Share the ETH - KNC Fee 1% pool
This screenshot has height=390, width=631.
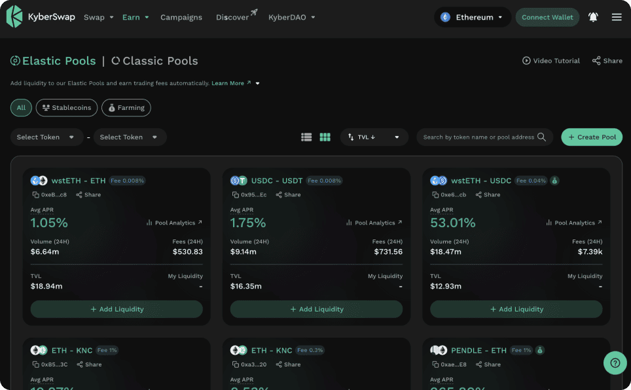(x=89, y=364)
